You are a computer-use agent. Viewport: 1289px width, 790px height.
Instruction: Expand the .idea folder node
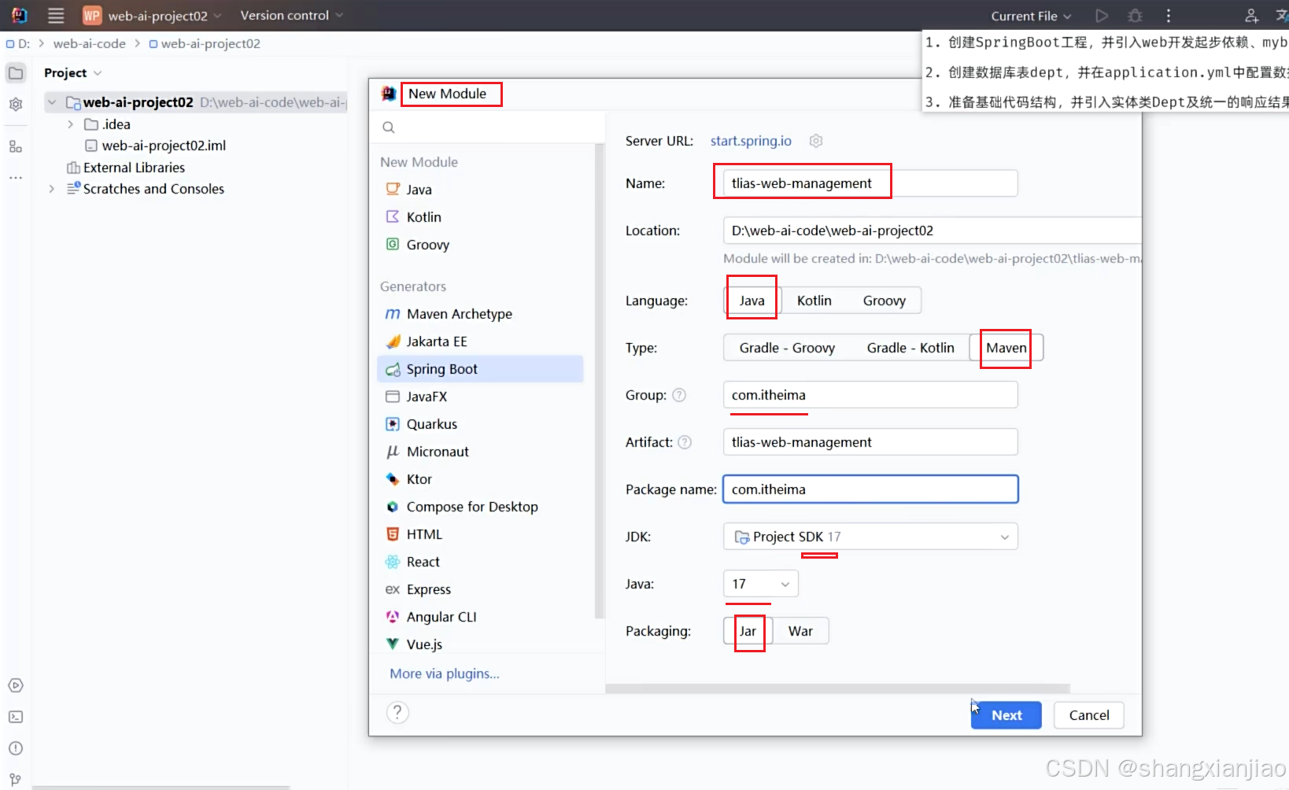(70, 124)
